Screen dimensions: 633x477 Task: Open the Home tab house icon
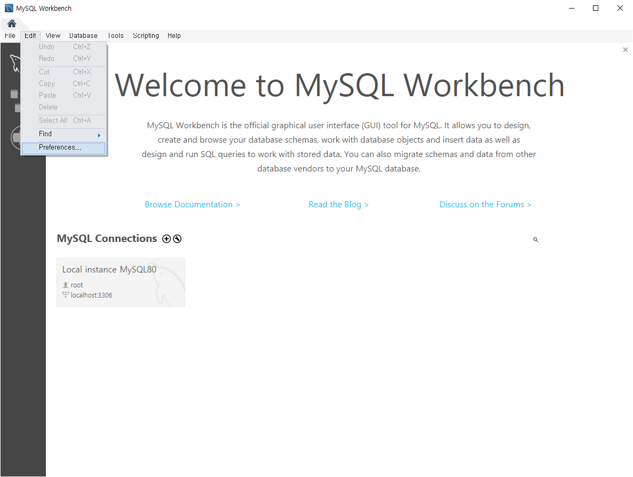coord(12,24)
